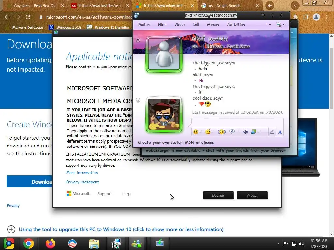Click the blue font A icon
This screenshot has width=334, height=250.
280,132
